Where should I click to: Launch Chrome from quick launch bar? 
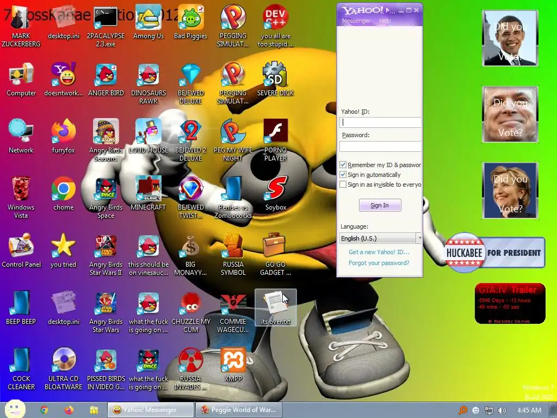[x=44, y=410]
